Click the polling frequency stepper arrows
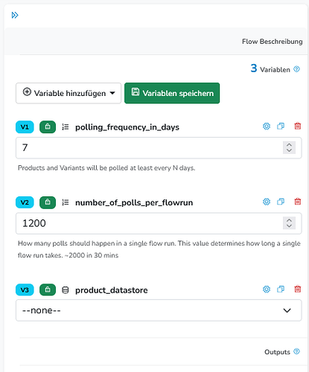Viewport: 309px width, 372px height. [289, 147]
